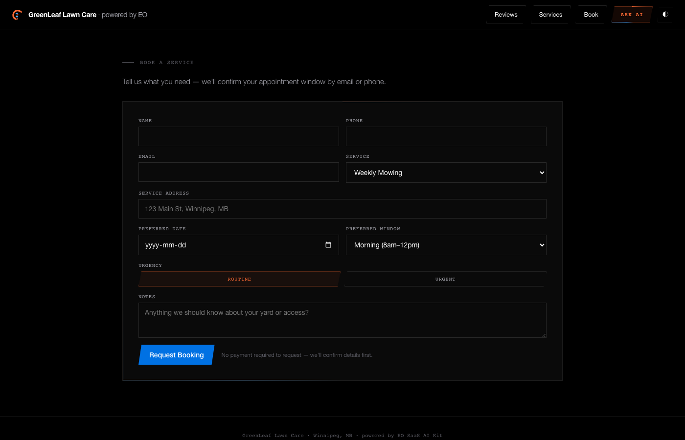Open the Book nav item
The height and width of the screenshot is (440, 685).
click(x=591, y=15)
